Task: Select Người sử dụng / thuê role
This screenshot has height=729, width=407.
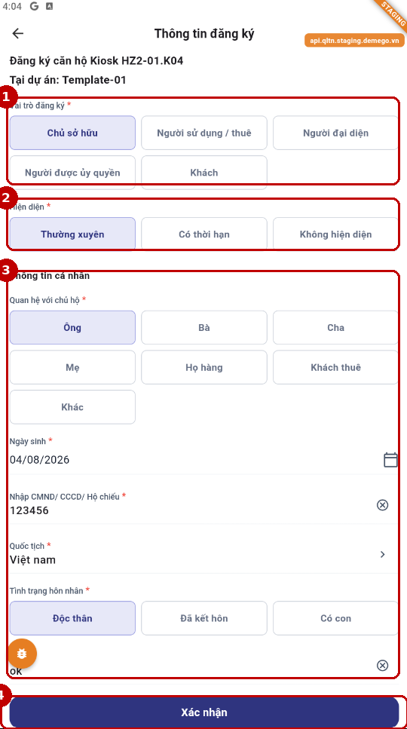Action: click(x=204, y=133)
